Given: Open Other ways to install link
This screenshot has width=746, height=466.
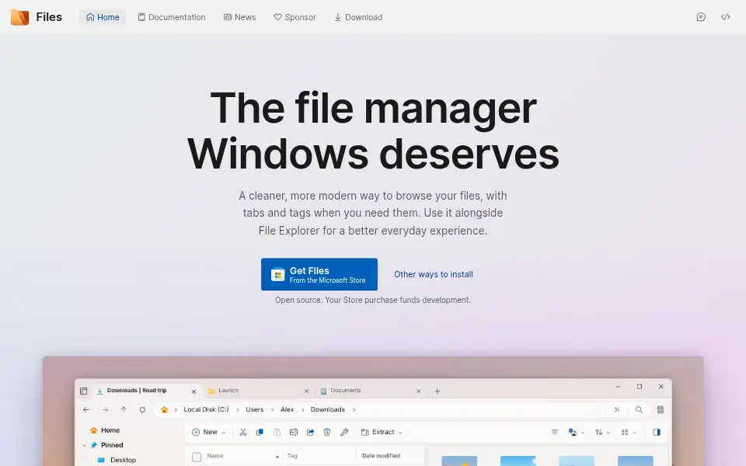Looking at the screenshot, I should (434, 274).
